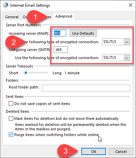
Task: Open the outgoing server encryption type dropdown
Action: [x=116, y=58]
